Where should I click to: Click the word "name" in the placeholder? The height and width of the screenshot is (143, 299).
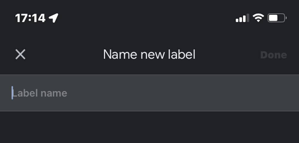coord(54,93)
